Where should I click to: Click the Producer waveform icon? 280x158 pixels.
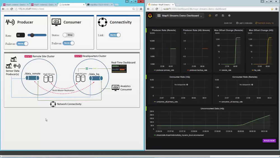tap(10, 22)
